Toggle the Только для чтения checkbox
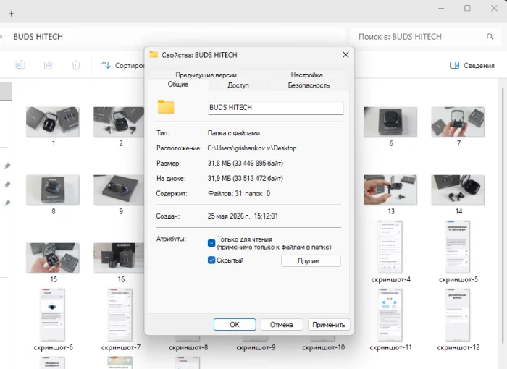 (x=211, y=243)
